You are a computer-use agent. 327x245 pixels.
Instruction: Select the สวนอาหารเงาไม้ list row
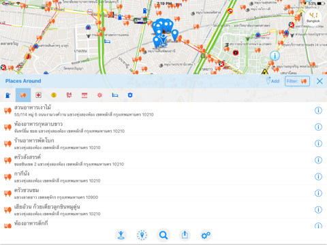pyautogui.click(x=163, y=110)
